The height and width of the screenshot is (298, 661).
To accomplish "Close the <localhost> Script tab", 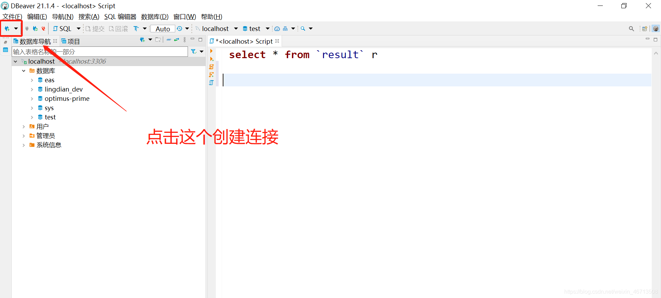I will (277, 41).
